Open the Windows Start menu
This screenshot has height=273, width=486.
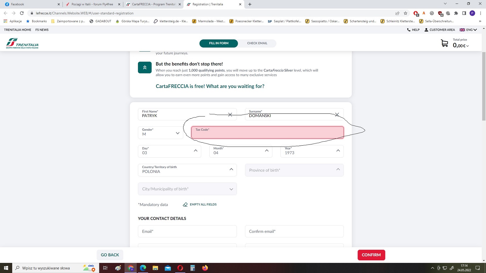[x=6, y=268]
